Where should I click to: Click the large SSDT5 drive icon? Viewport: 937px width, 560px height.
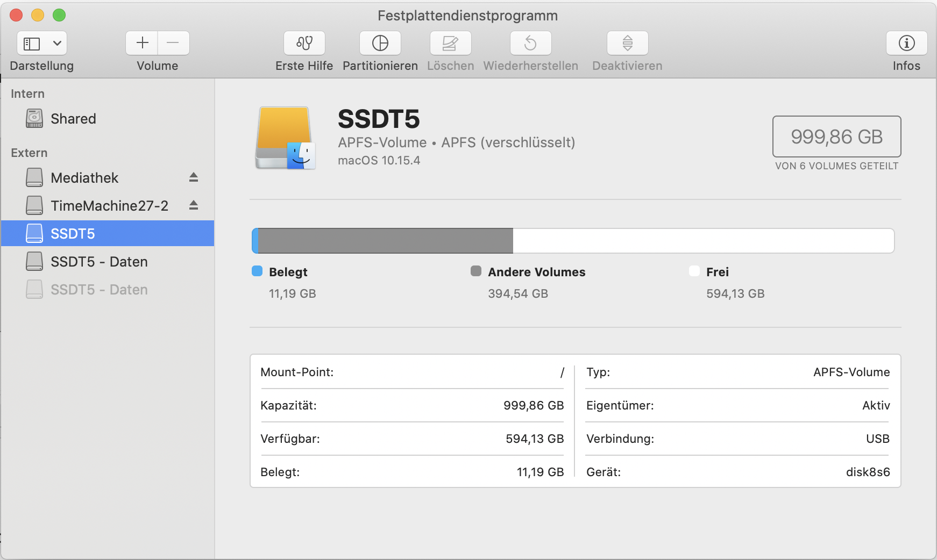(285, 138)
